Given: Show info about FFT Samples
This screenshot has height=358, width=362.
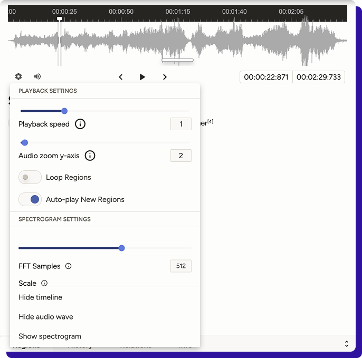Looking at the screenshot, I should coord(69,266).
